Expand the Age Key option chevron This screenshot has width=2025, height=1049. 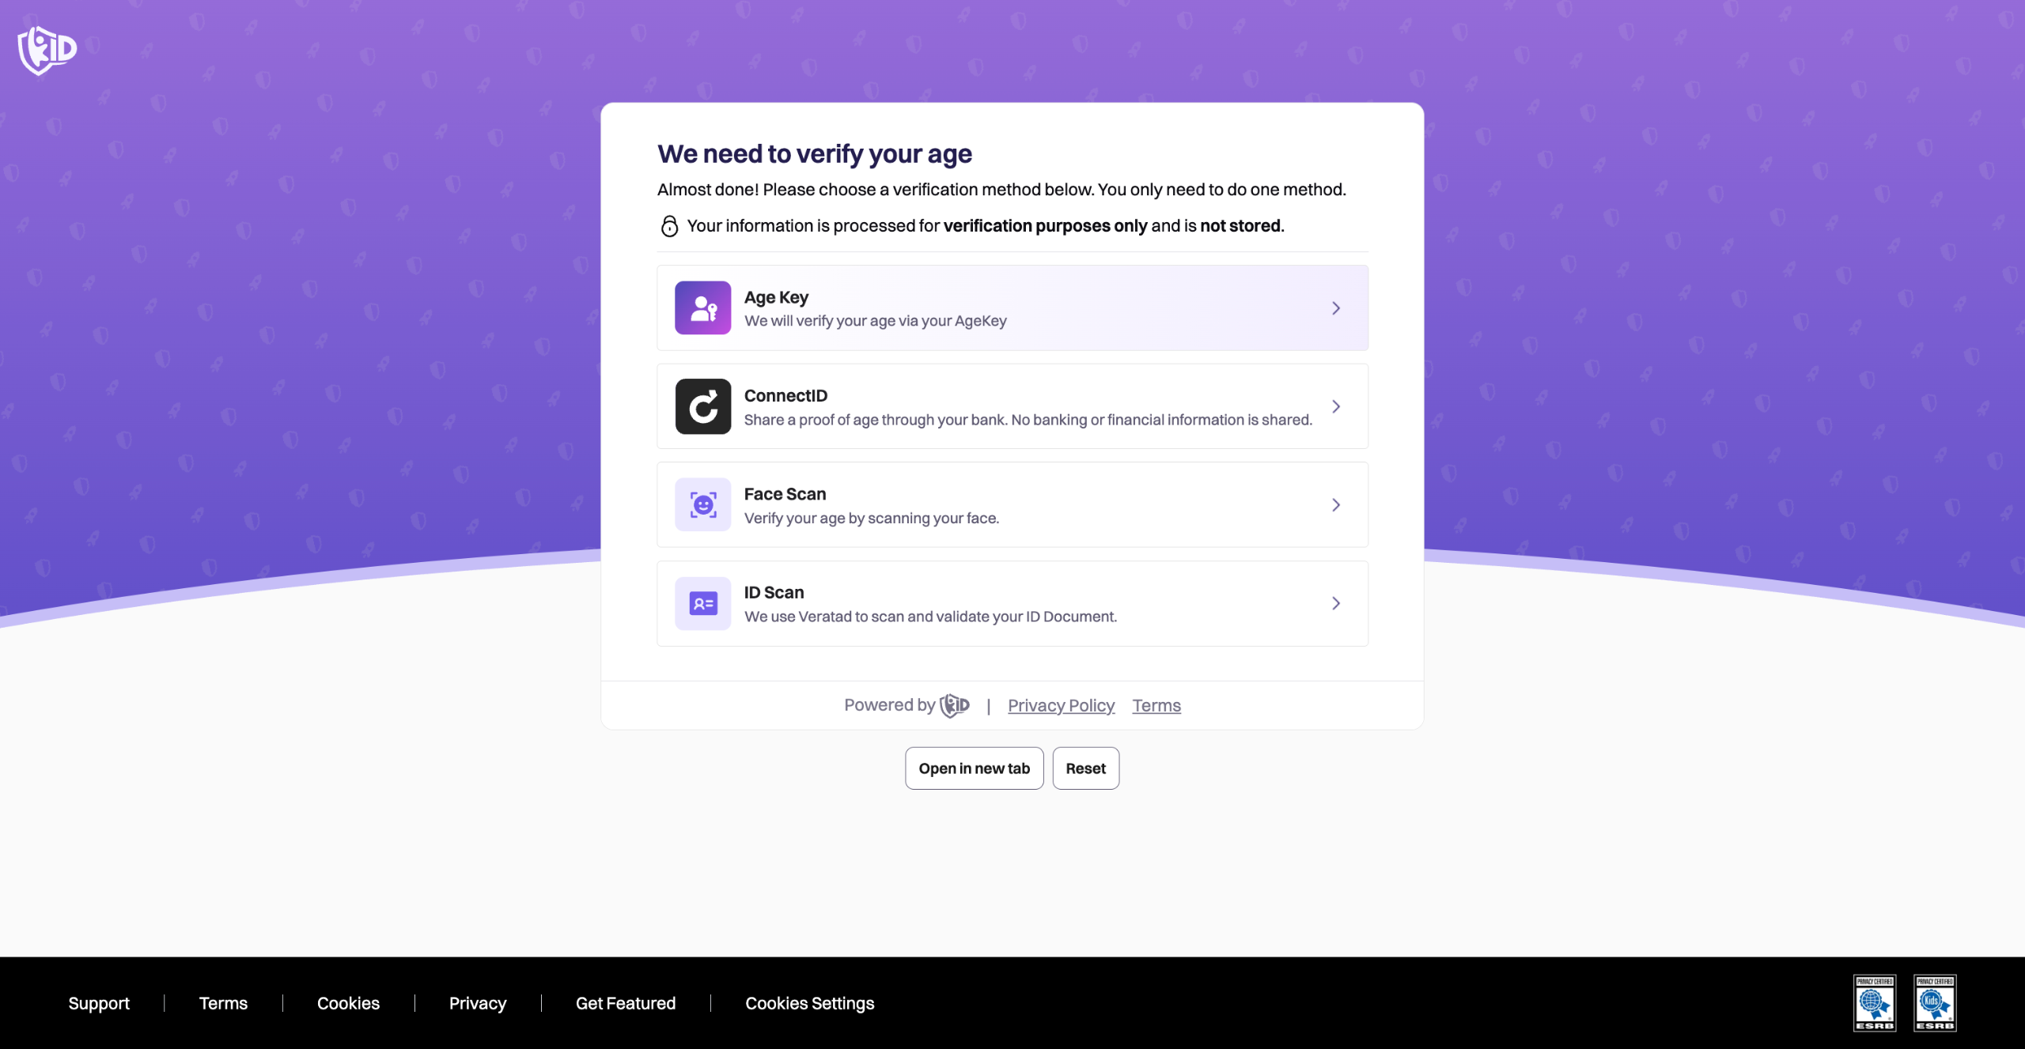pyautogui.click(x=1335, y=308)
